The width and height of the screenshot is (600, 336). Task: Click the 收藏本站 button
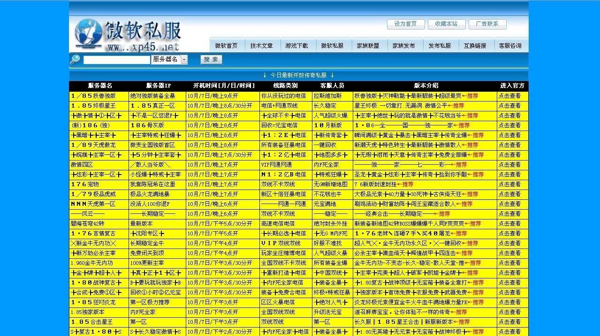coord(446,24)
